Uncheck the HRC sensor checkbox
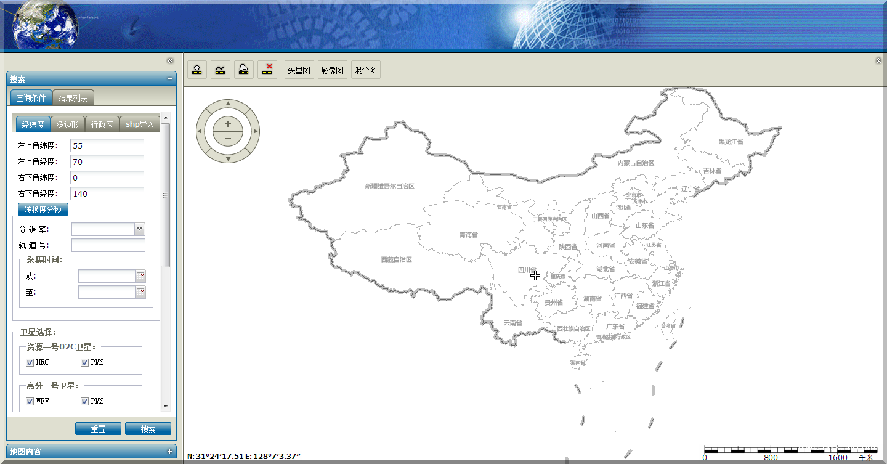Image resolution: width=887 pixels, height=464 pixels. 30,362
